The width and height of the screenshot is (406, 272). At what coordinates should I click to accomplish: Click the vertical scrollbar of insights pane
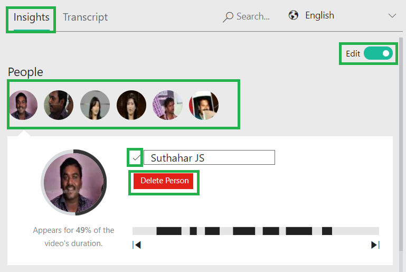click(x=401, y=144)
